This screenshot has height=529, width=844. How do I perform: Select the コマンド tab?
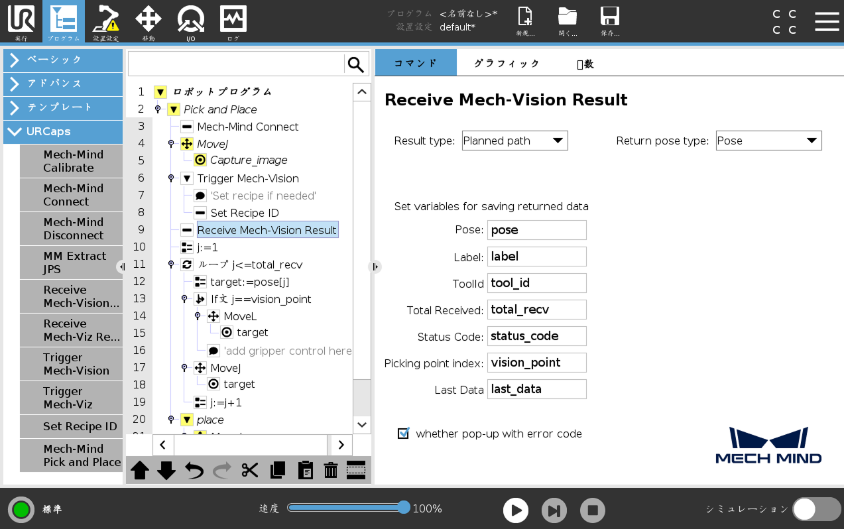click(416, 64)
